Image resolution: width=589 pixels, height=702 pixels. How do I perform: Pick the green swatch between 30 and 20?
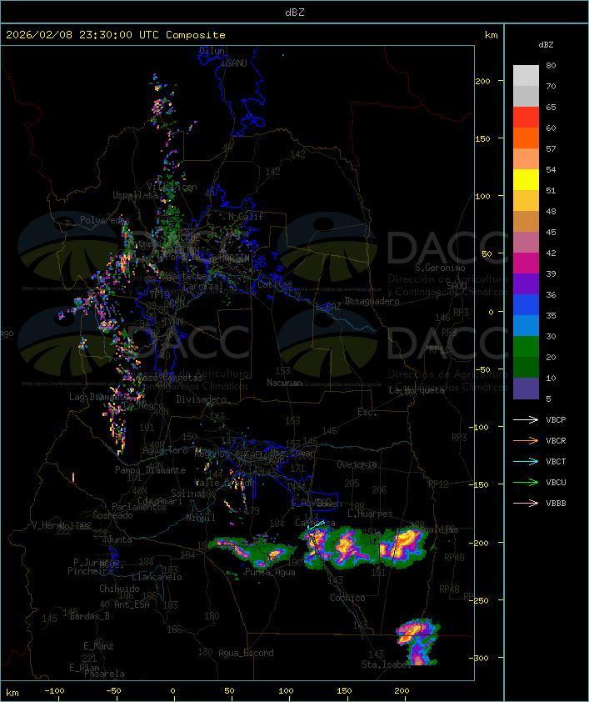(526, 346)
